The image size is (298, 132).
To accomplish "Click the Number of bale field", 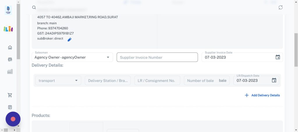I will 201,80.
